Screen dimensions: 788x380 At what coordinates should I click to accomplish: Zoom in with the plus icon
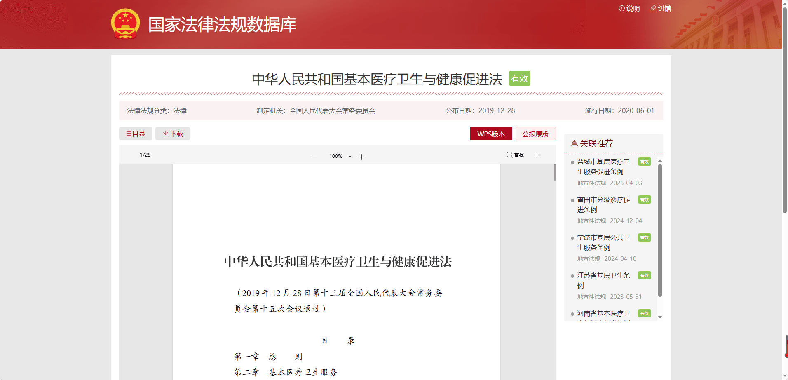pos(361,157)
